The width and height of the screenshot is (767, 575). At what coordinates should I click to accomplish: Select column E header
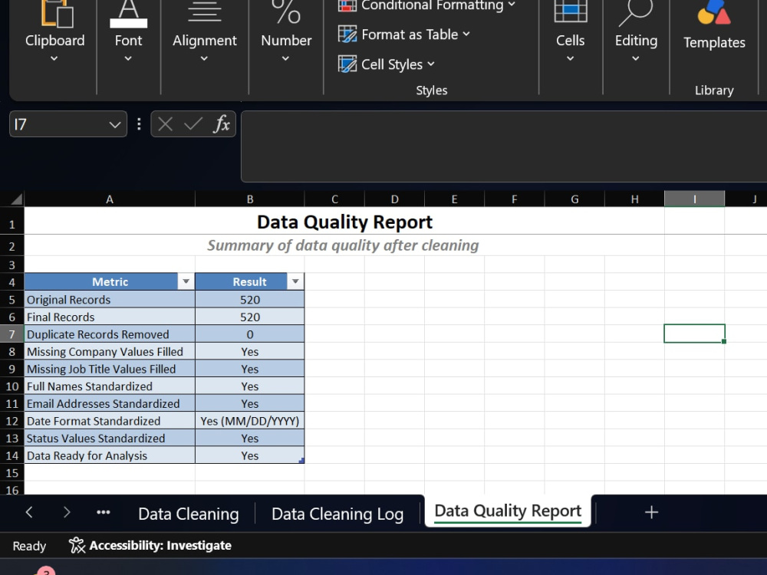[x=454, y=199]
